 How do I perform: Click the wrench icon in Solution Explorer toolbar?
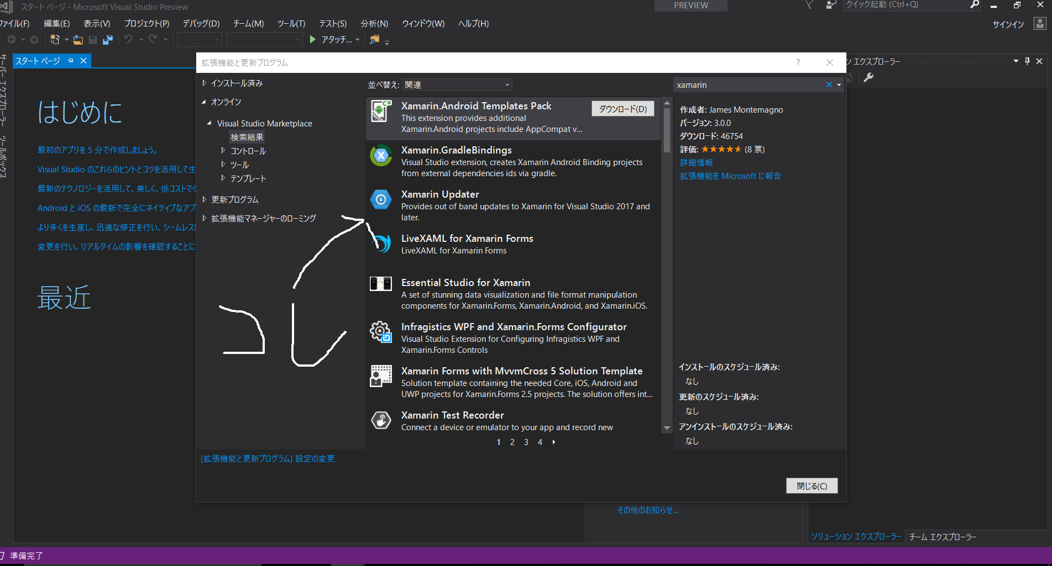point(868,78)
